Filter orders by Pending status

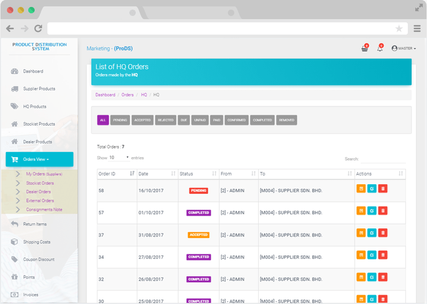click(120, 120)
